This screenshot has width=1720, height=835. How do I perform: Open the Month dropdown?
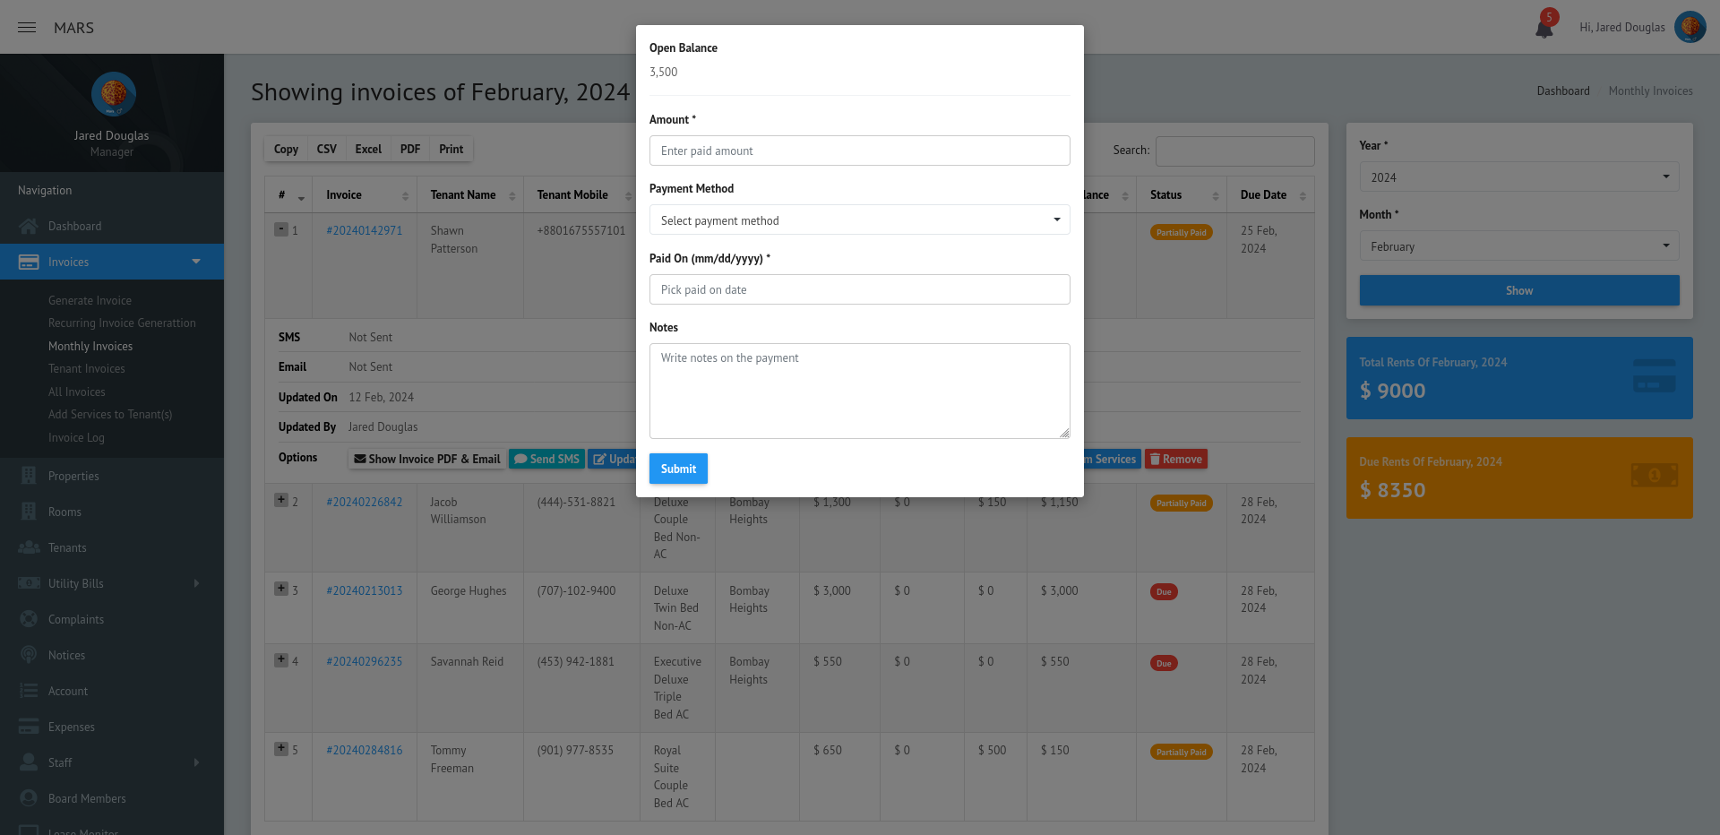pos(1518,246)
